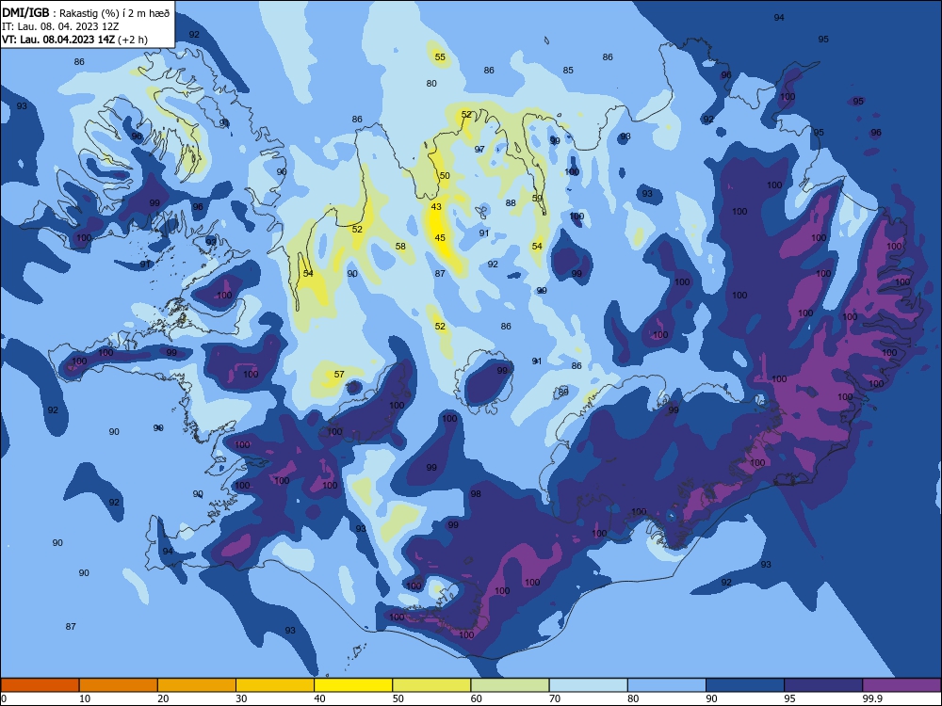Click the 'DMI/IGB : Rakastig (%) í 2 m hæð' title
Viewport: 942px width, 706px height.
86,12
